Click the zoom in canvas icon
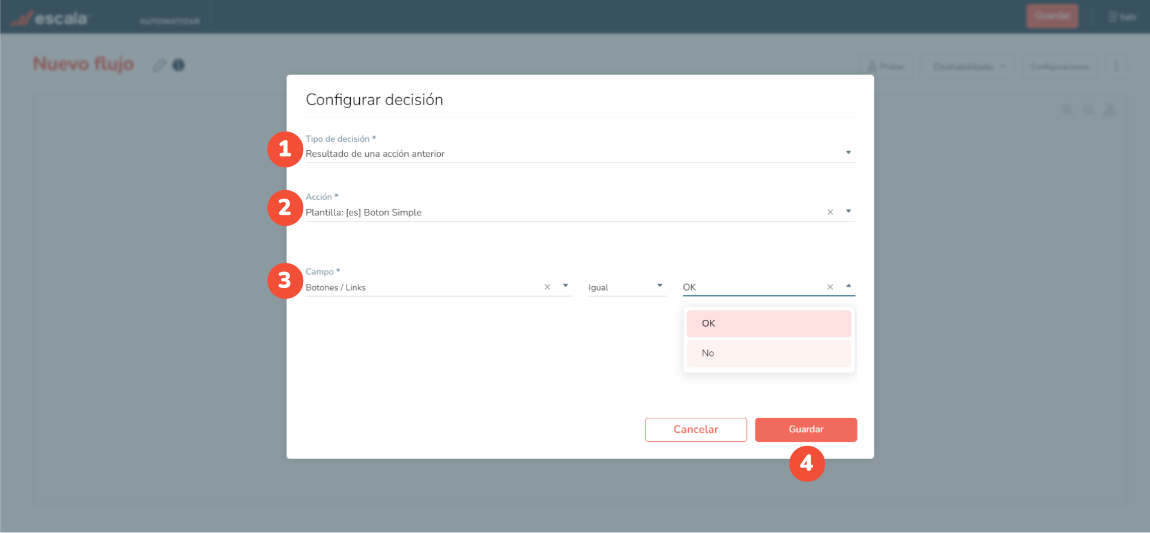The image size is (1150, 533). click(x=1067, y=110)
